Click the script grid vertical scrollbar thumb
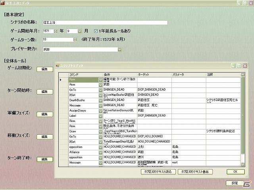Screen dimensions: 254x190 pyautogui.click(x=242, y=115)
